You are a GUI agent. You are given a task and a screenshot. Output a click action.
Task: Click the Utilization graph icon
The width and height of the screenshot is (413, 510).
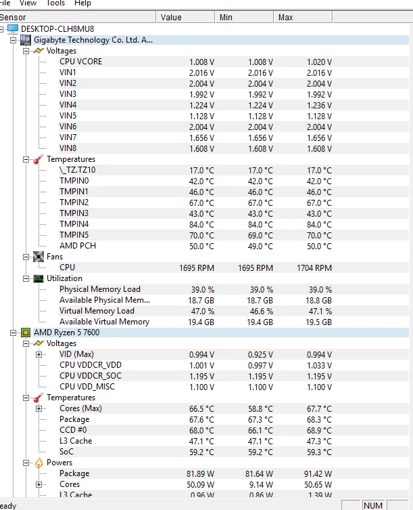coord(38,278)
